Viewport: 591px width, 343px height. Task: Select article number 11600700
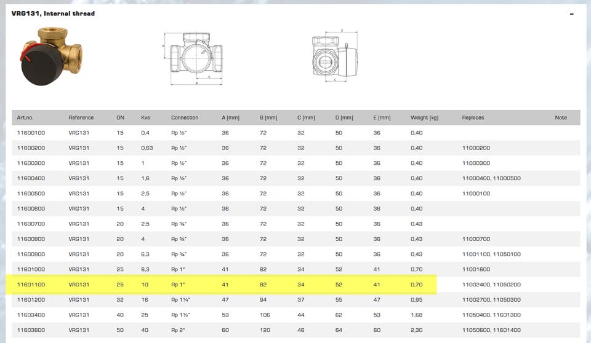[x=31, y=224]
